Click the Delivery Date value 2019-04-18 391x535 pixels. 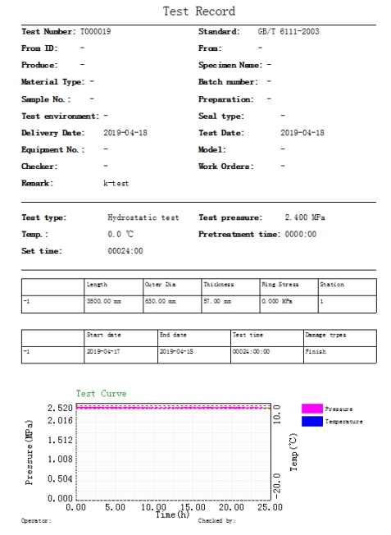pyautogui.click(x=125, y=133)
